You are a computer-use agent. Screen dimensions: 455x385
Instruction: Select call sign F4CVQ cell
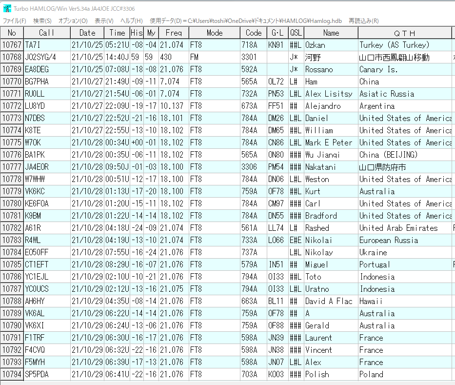tap(47, 350)
